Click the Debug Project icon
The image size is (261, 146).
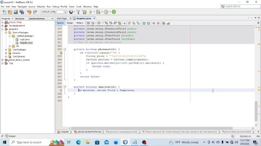point(98,12)
